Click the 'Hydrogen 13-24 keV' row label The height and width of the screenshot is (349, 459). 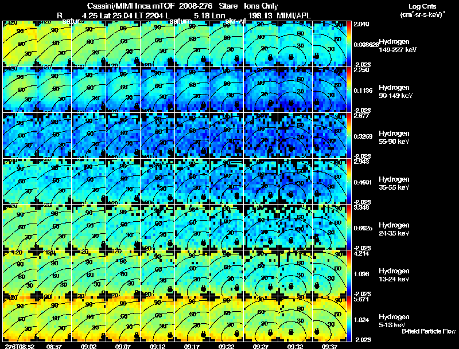pos(394,275)
